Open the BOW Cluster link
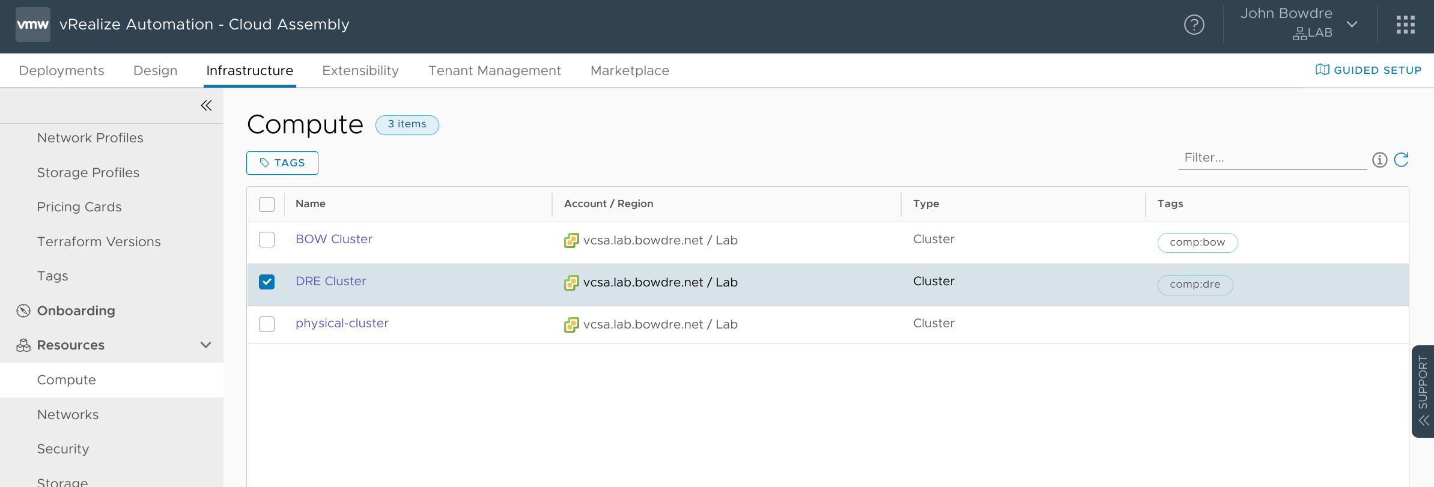The width and height of the screenshot is (1434, 487). click(334, 239)
